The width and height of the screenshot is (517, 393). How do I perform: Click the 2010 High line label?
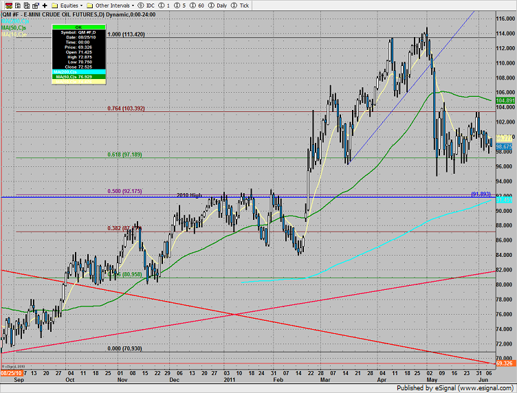pos(189,195)
